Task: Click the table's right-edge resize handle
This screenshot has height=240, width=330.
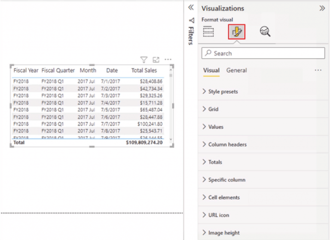Action: tap(173, 106)
